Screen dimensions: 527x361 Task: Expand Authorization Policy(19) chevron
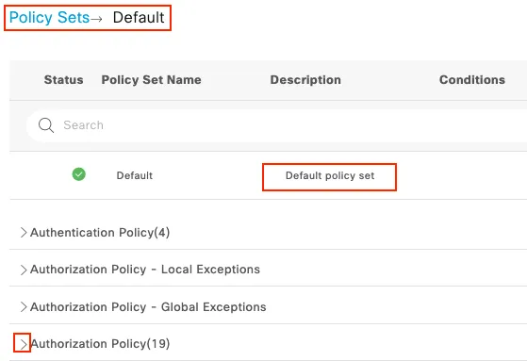tap(23, 344)
